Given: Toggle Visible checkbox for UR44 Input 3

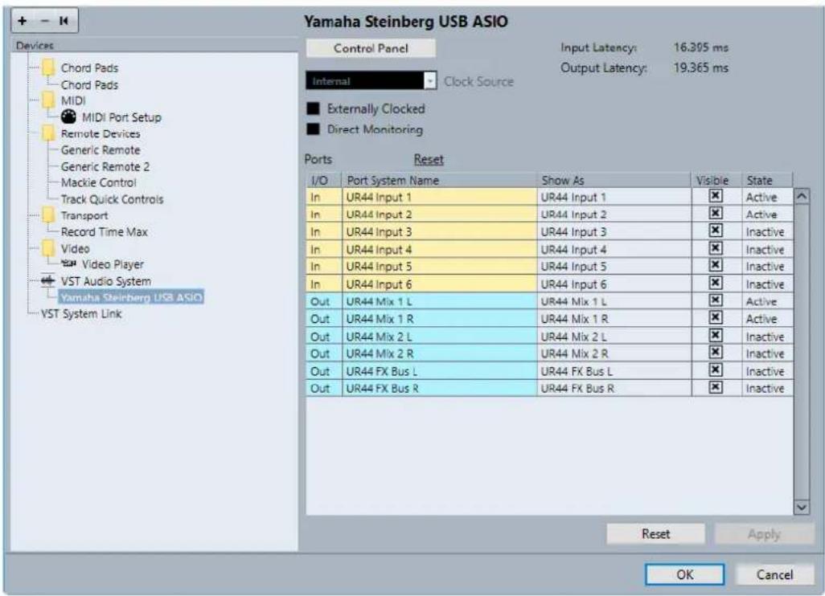Looking at the screenshot, I should coord(715,231).
